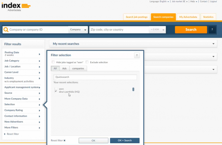Click the X icon beside Reset filter
Screen dimensions: 222x145
[64, 141]
